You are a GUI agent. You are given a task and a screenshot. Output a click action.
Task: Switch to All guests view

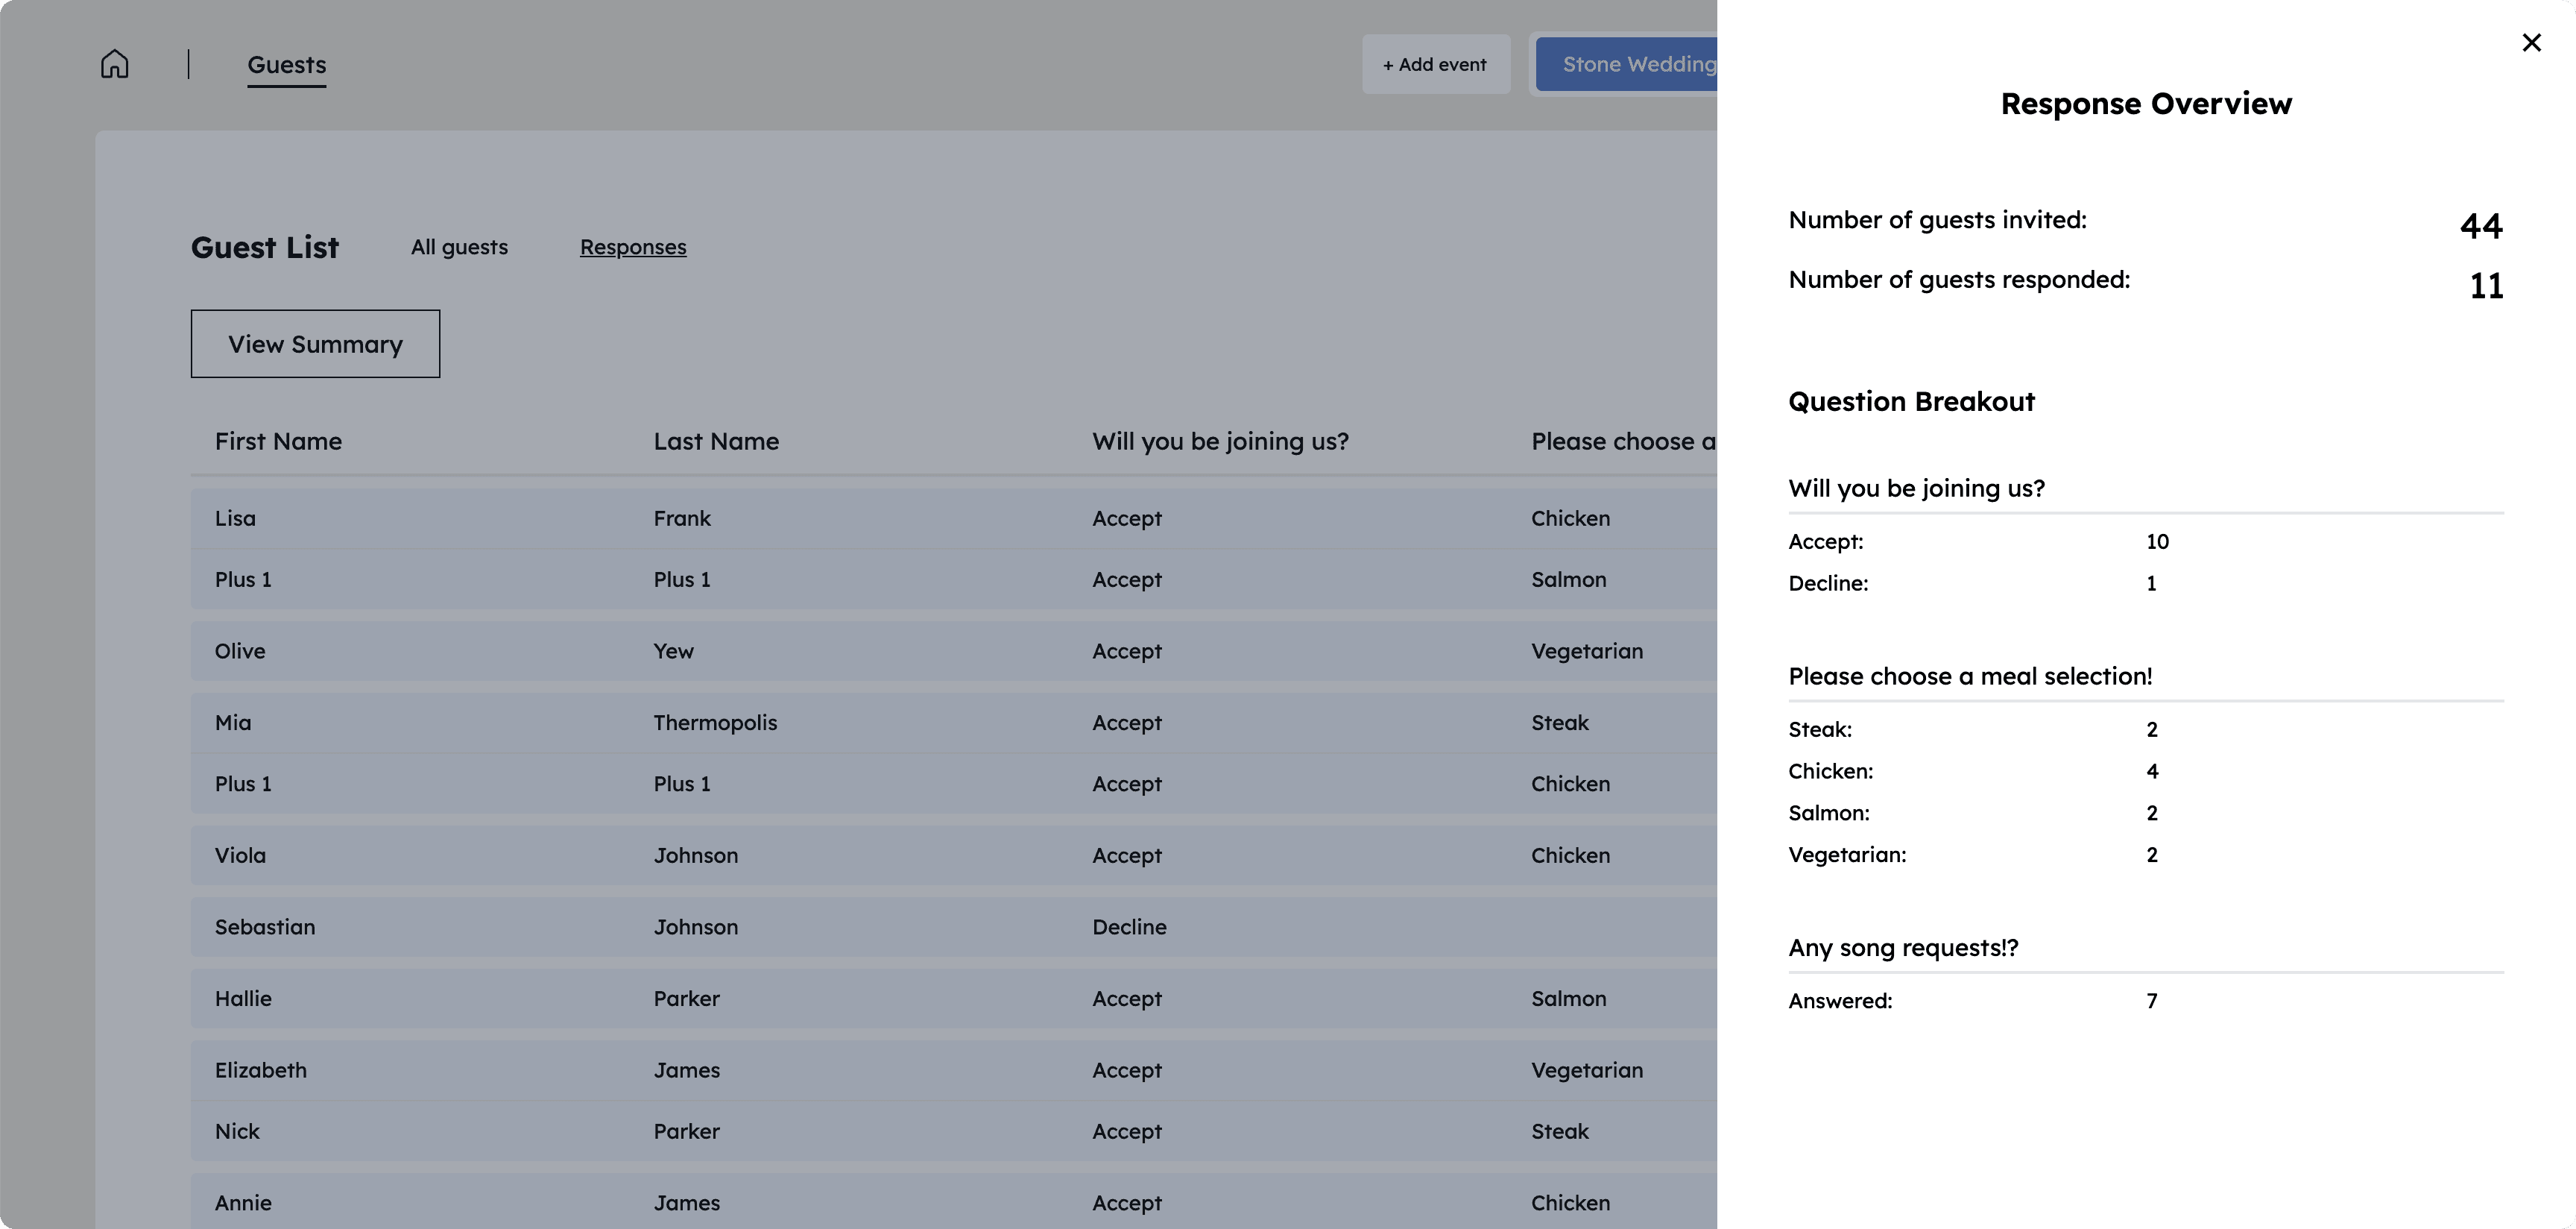[x=459, y=247]
